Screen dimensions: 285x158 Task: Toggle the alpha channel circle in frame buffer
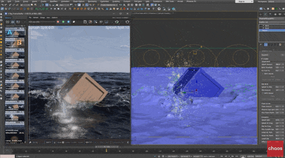(74, 22)
